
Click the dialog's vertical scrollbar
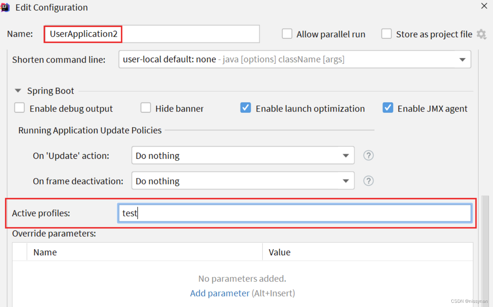[485, 251]
